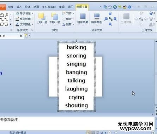Click the word "shouting" in text box
This screenshot has width=157, height=134.
(77, 105)
